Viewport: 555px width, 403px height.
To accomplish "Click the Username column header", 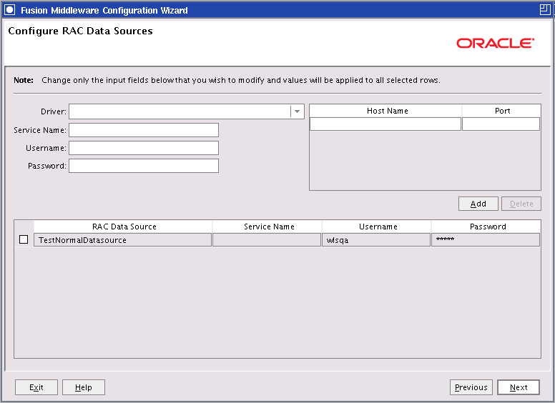I will pyautogui.click(x=377, y=227).
